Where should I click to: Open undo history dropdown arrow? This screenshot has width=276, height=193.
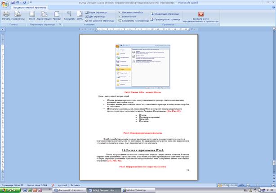(x=20, y=2)
